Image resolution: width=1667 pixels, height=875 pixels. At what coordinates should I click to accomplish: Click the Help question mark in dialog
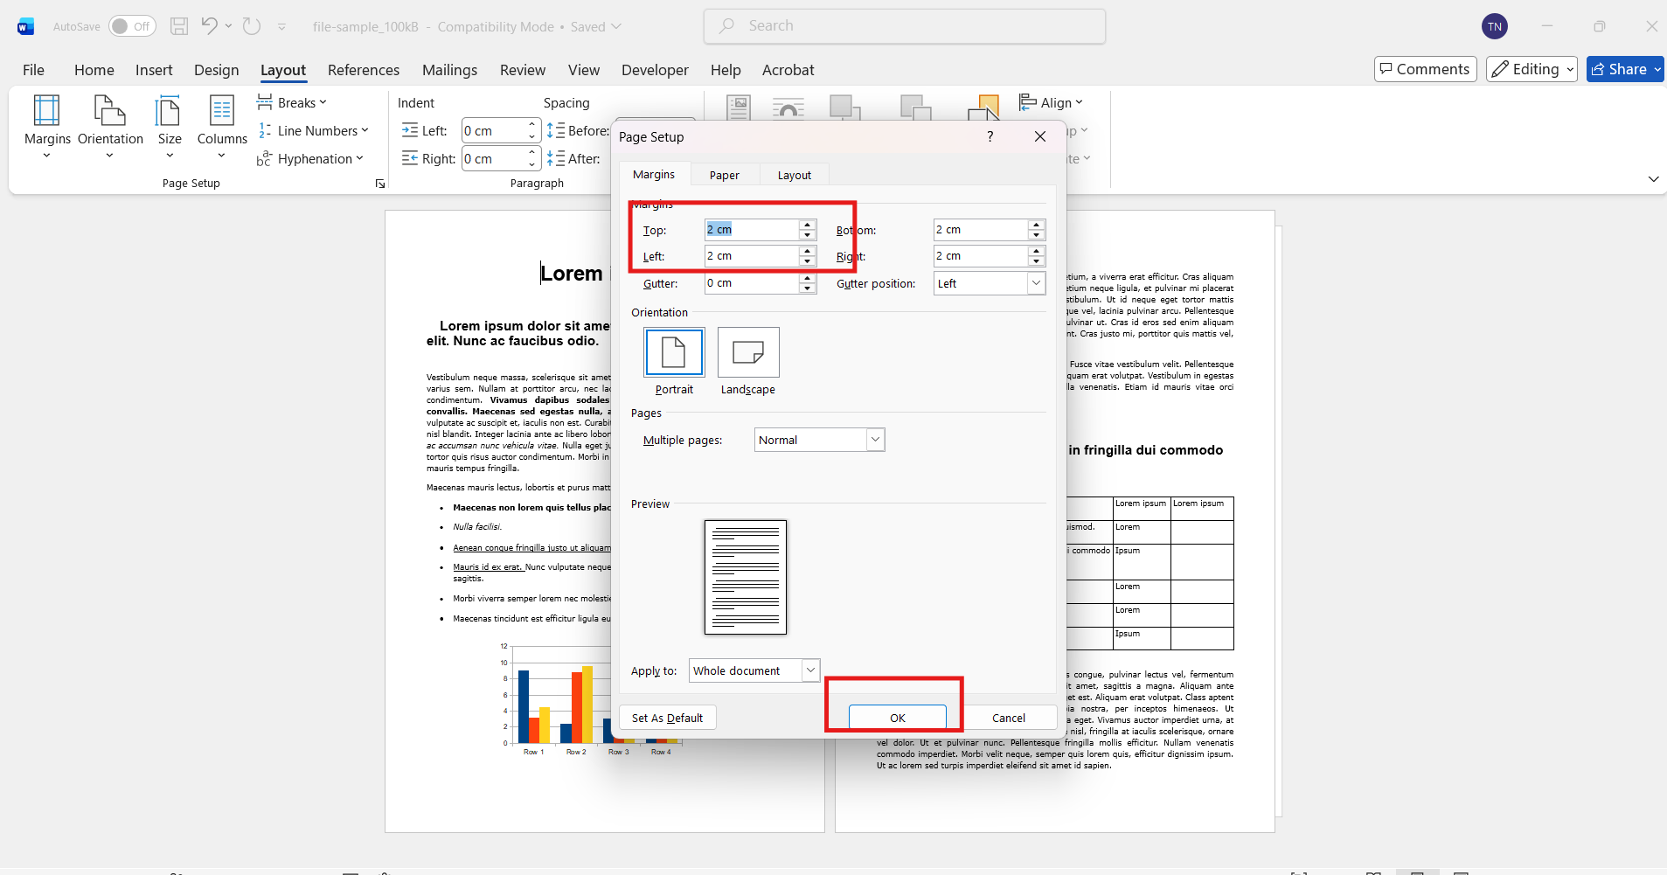click(x=990, y=136)
